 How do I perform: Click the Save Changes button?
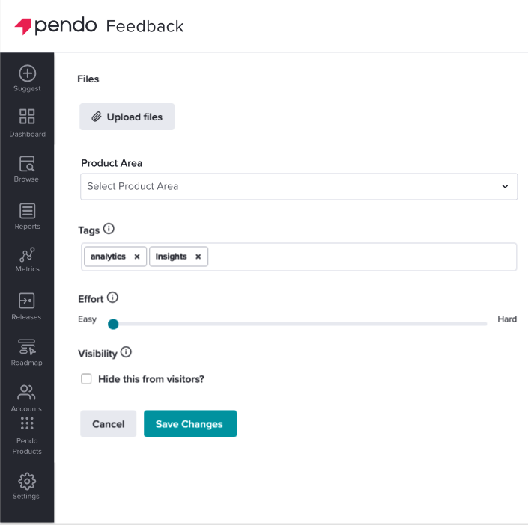tap(190, 424)
